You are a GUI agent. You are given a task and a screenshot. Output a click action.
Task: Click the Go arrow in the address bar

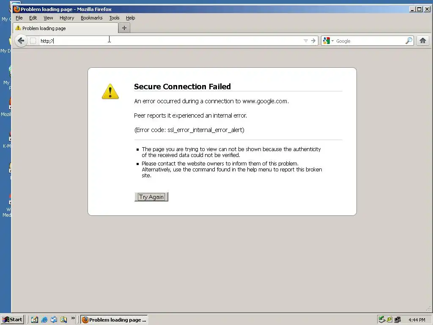[x=313, y=41]
